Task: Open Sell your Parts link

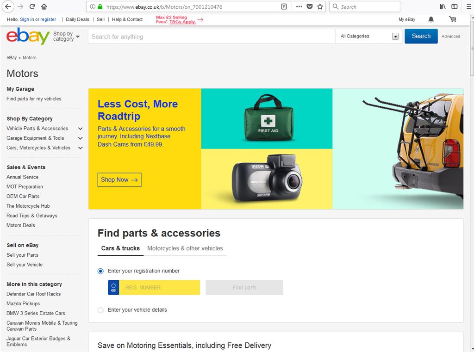Action: pos(22,255)
